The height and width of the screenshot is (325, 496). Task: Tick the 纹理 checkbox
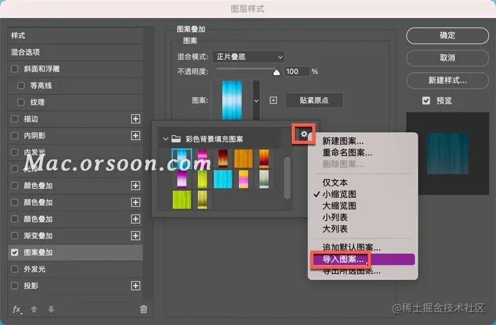pos(21,102)
